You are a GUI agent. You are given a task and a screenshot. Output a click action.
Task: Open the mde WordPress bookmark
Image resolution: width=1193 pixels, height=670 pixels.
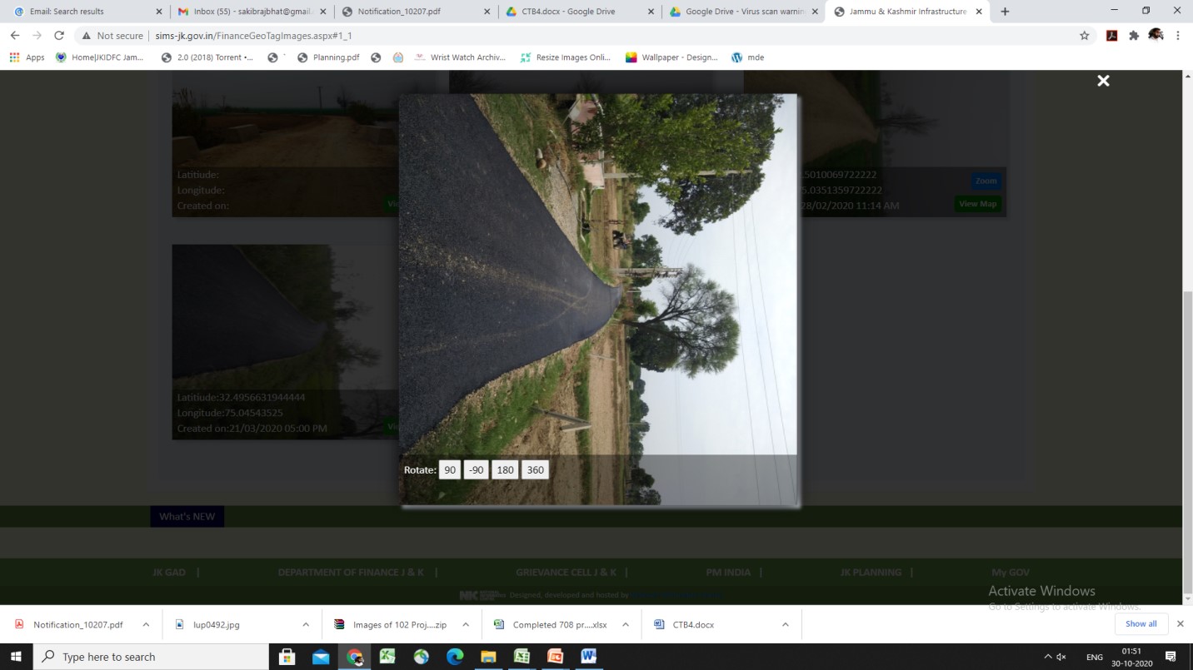point(747,57)
